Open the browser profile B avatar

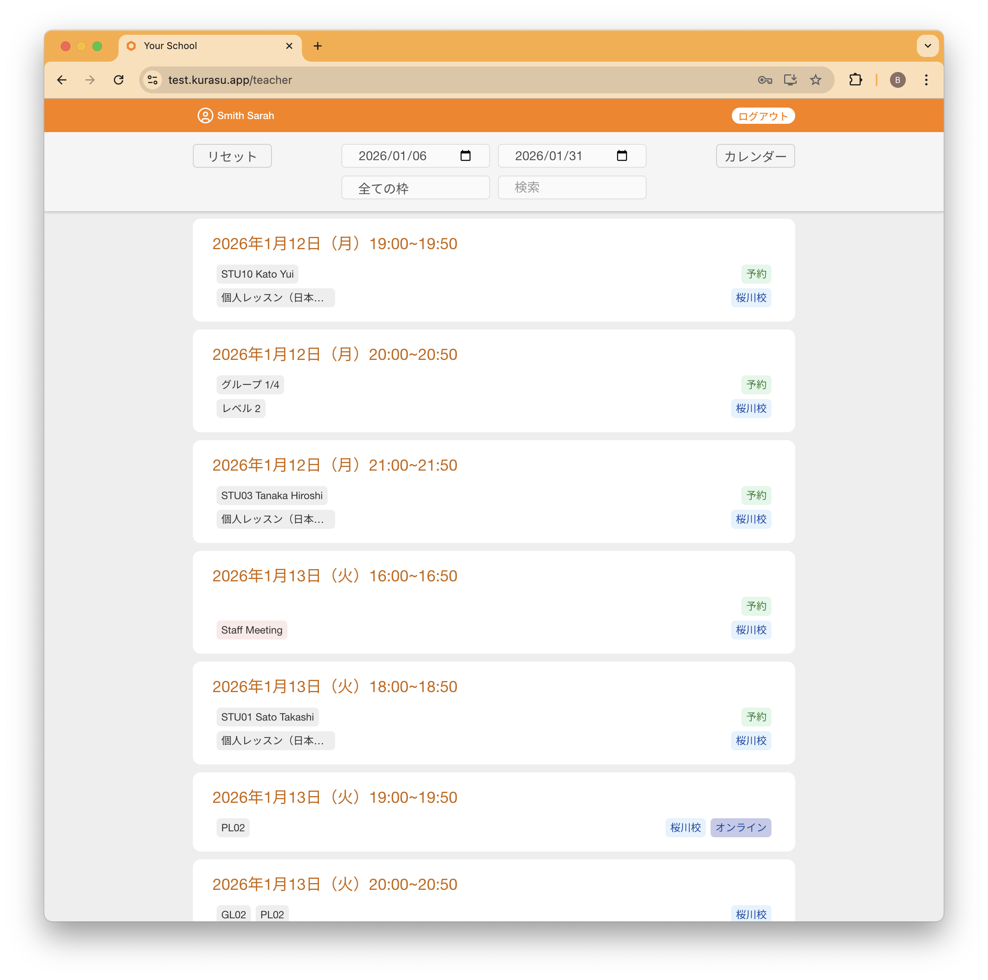(897, 80)
